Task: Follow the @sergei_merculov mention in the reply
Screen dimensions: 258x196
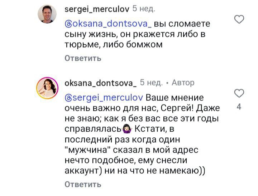Action: click(104, 98)
